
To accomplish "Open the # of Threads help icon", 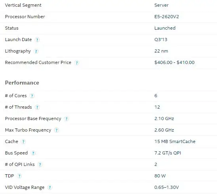I will click(x=37, y=107).
